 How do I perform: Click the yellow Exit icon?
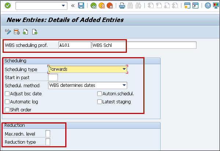pos(102,6)
